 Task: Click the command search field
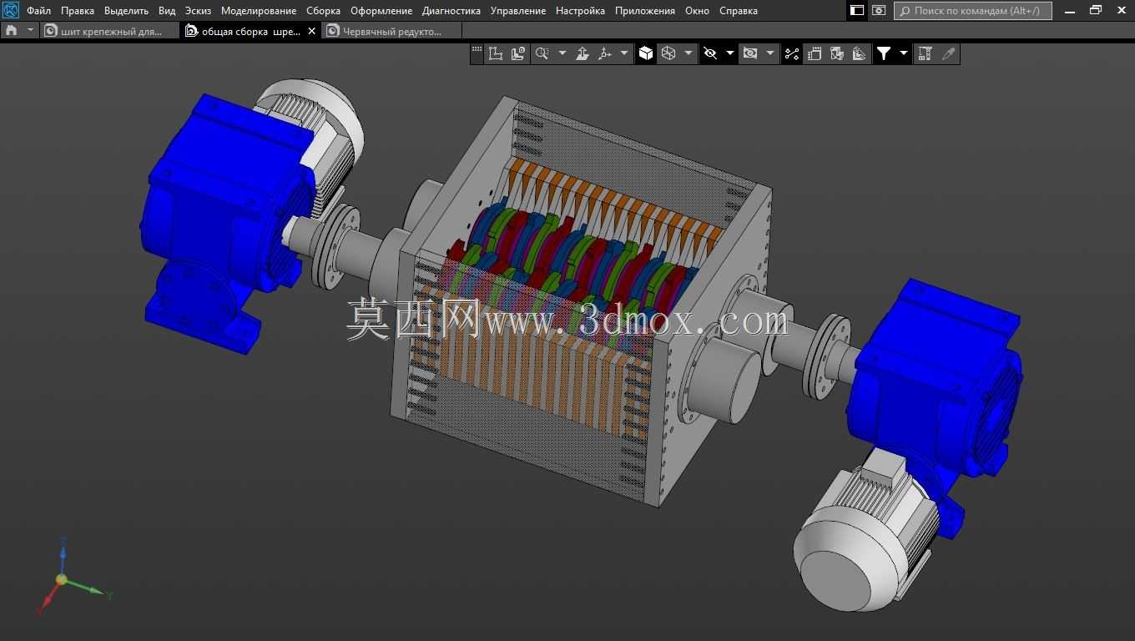coord(973,11)
